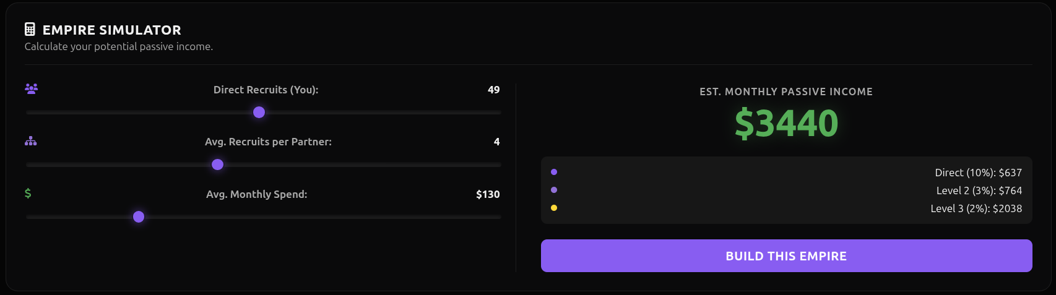The image size is (1056, 295).
Task: Click the yellow dot beside Level 3 (2%)
Action: (x=554, y=208)
